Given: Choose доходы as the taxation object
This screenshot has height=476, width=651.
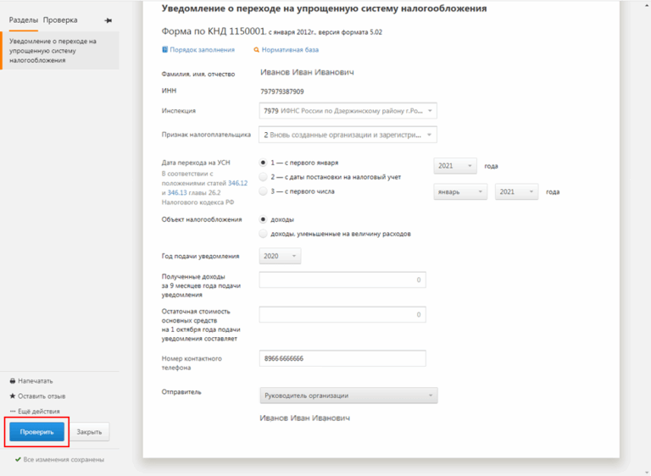Looking at the screenshot, I should 263,219.
